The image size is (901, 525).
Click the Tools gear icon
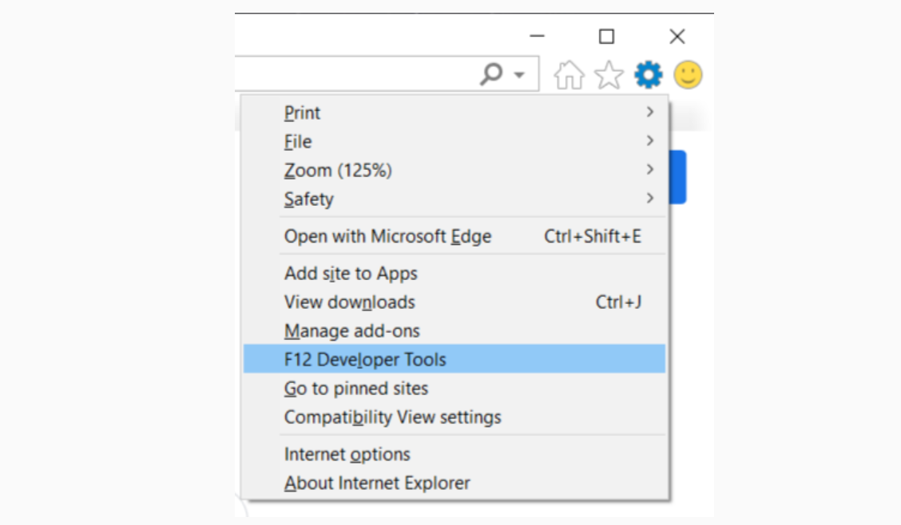[648, 75]
